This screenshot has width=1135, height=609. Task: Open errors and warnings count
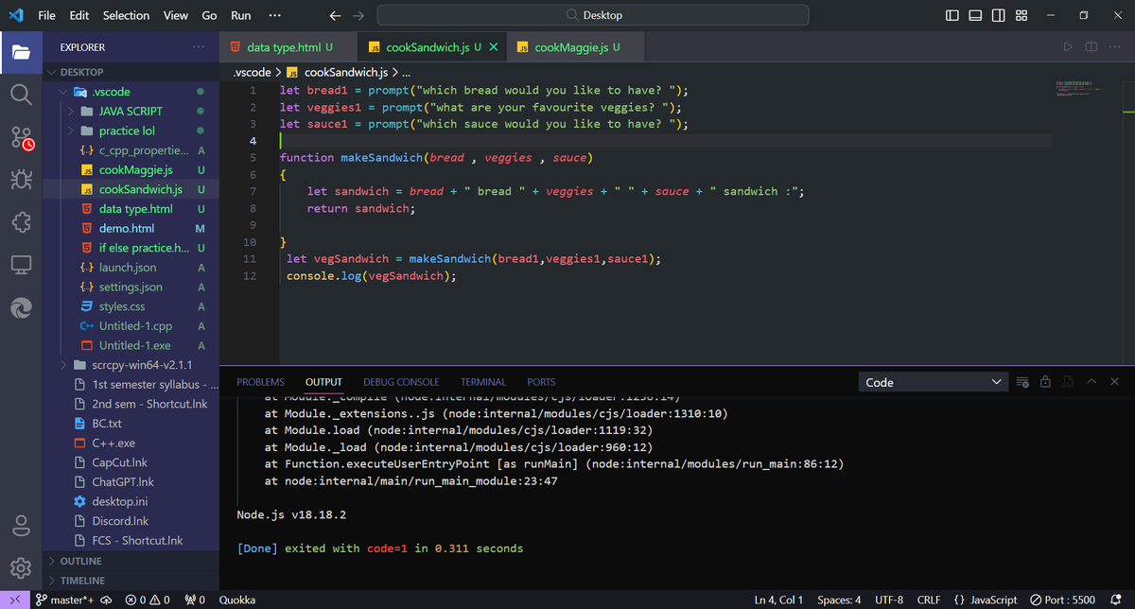click(147, 600)
